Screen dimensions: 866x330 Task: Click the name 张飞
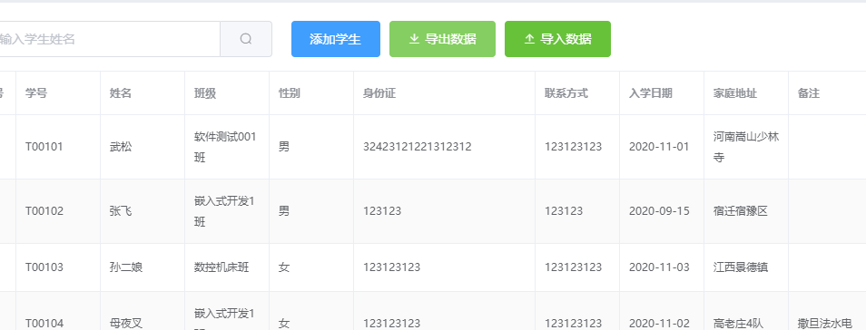[121, 211]
